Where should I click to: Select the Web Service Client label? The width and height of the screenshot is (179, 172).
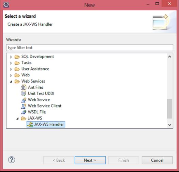pos(45,106)
